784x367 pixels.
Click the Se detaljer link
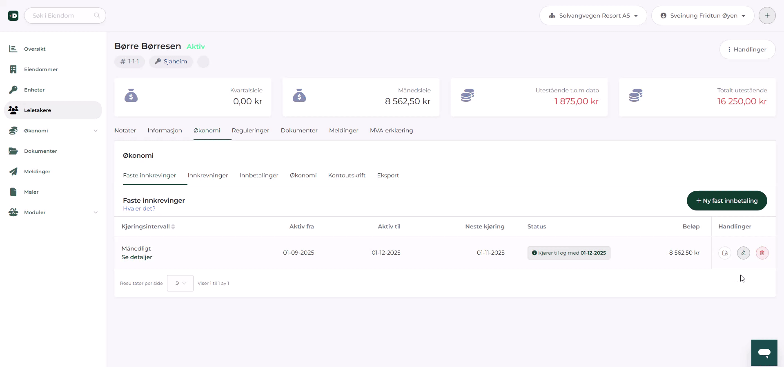(x=137, y=257)
